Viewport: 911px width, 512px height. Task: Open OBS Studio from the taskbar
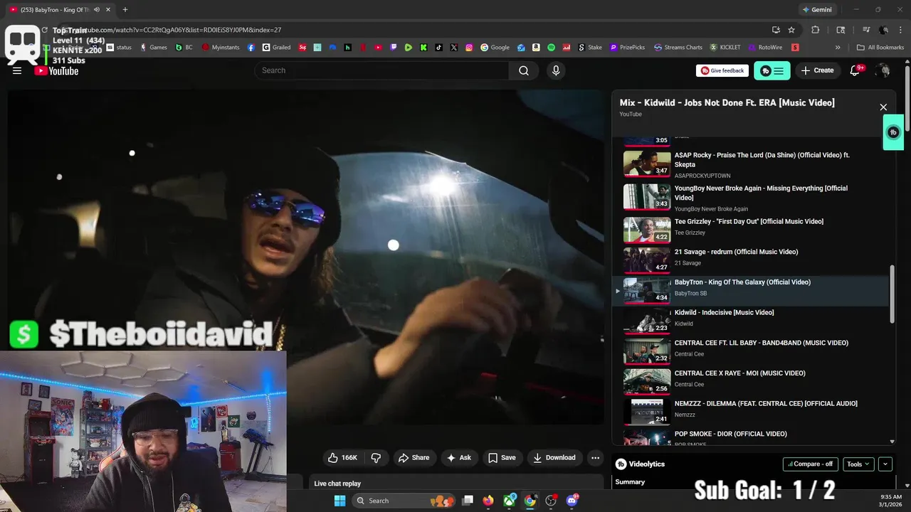551,501
